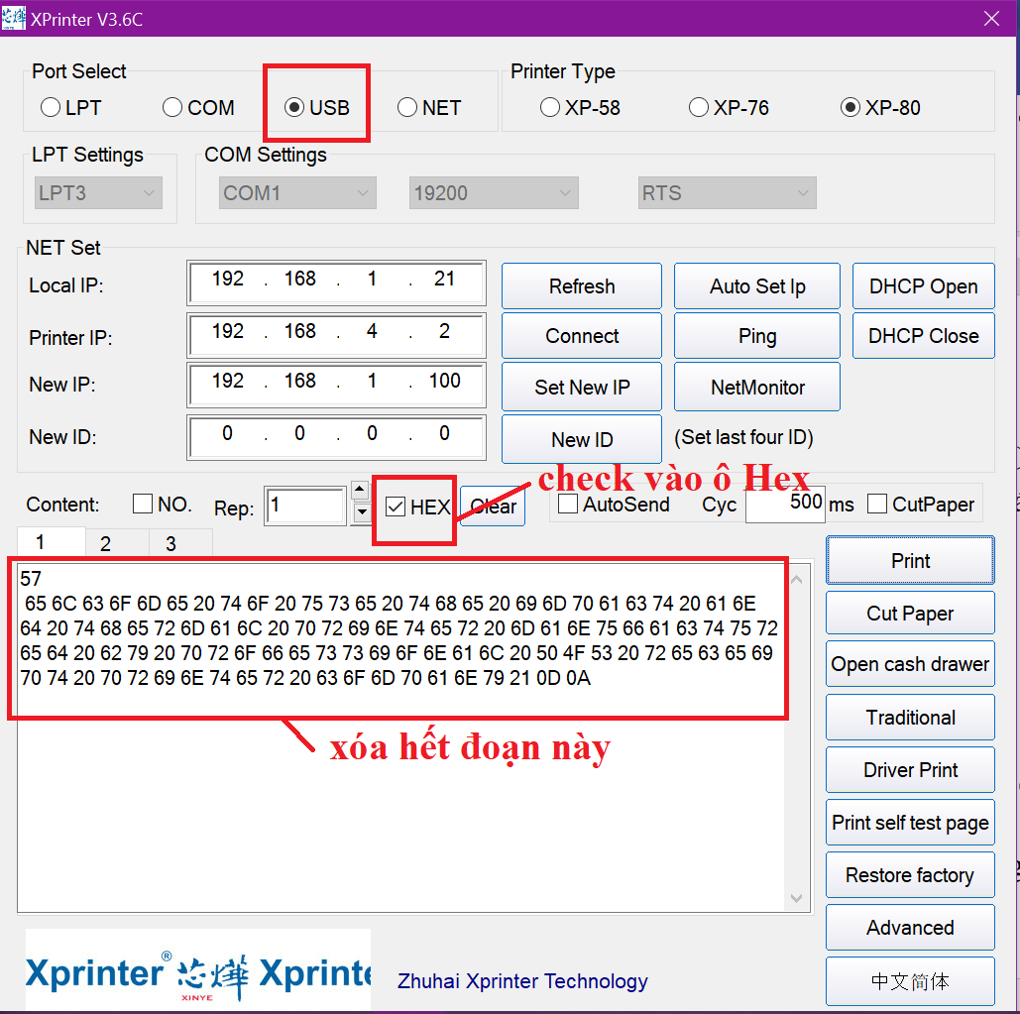
Task: Switch to content tab 2
Action: pyautogui.click(x=117, y=543)
